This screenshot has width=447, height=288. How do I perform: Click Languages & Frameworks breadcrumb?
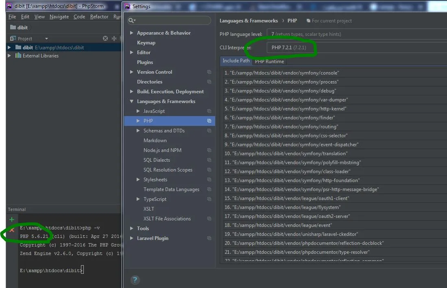coord(249,20)
